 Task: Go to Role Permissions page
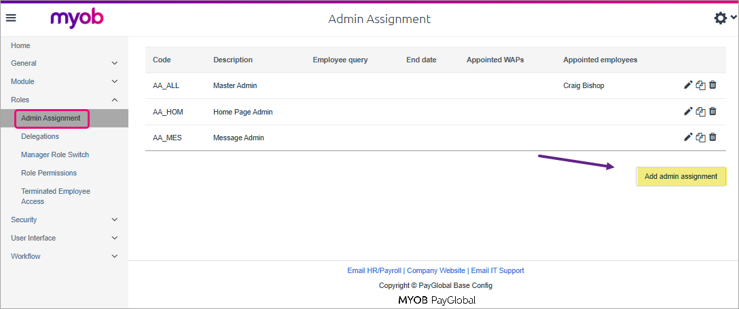pyautogui.click(x=49, y=173)
